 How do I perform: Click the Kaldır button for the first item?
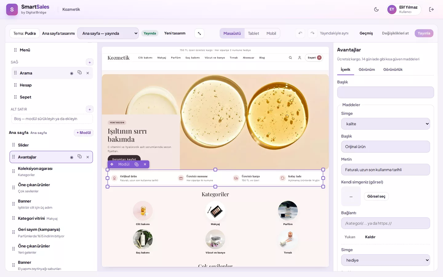370,237
